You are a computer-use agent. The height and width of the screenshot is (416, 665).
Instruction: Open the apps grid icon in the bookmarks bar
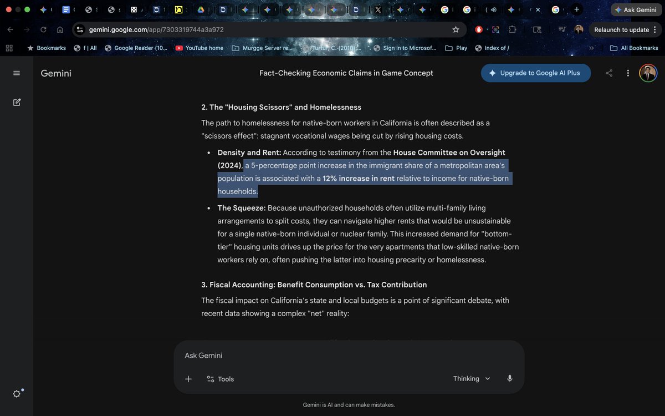[x=9, y=48]
